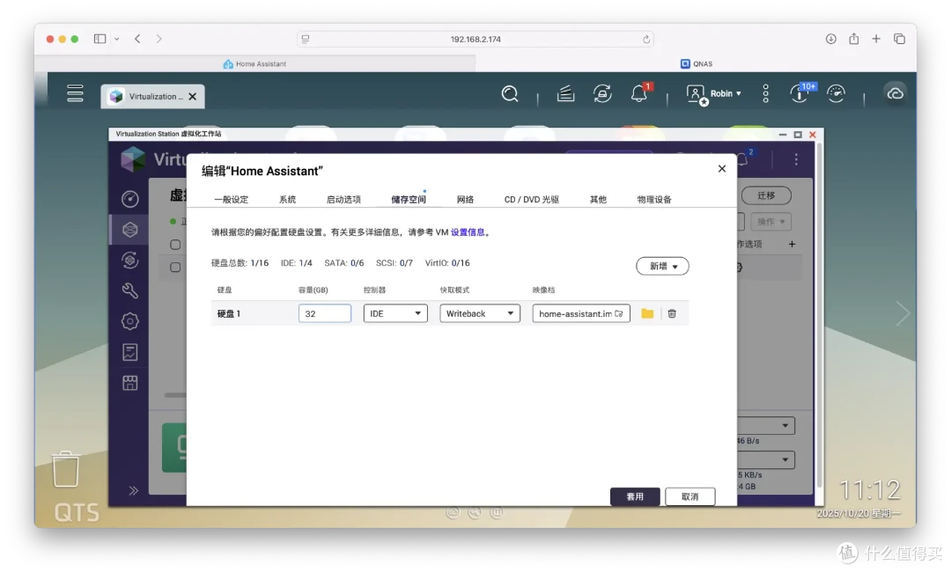This screenshot has width=951, height=573.
Task: Click the Safari address bar 192.168.2.174
Action: [475, 39]
